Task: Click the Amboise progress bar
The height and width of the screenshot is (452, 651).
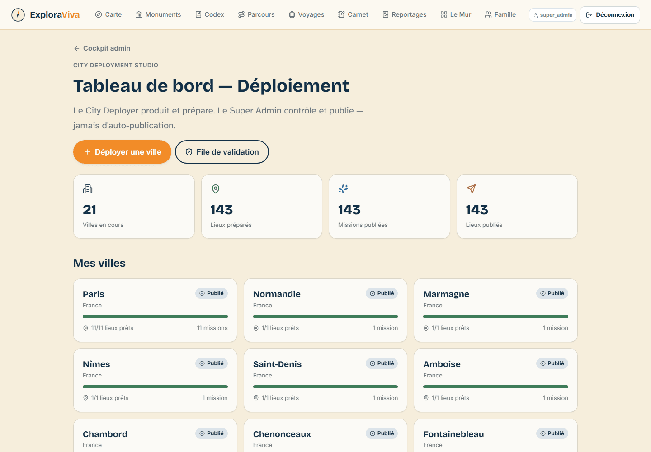Action: coord(495,387)
